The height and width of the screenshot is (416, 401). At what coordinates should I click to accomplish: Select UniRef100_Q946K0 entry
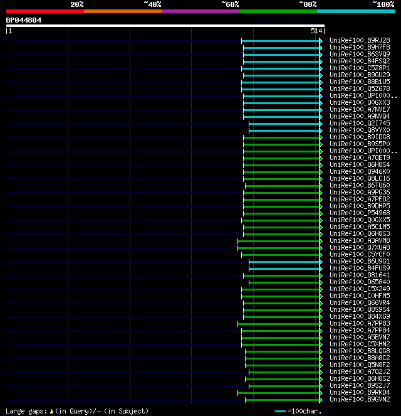[x=360, y=171]
